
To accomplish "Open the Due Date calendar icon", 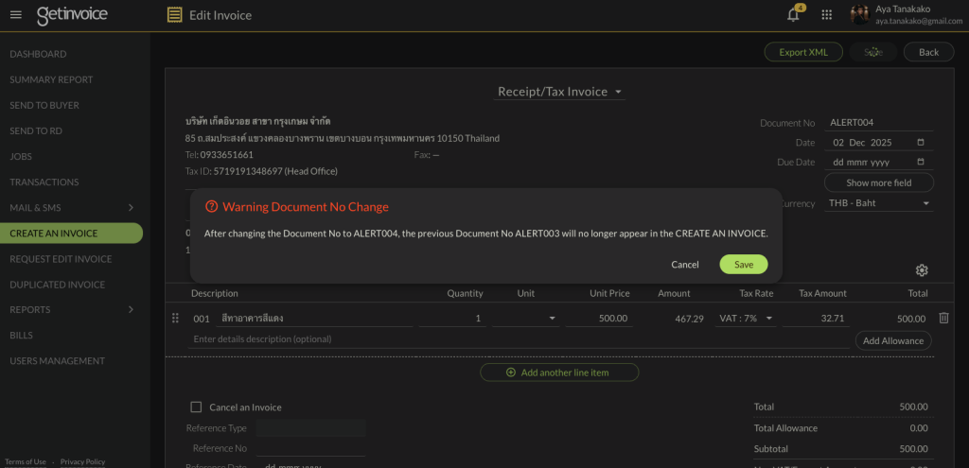I will (921, 163).
